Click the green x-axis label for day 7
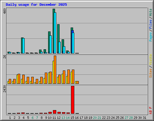The image size is (154, 121). [37, 118]
